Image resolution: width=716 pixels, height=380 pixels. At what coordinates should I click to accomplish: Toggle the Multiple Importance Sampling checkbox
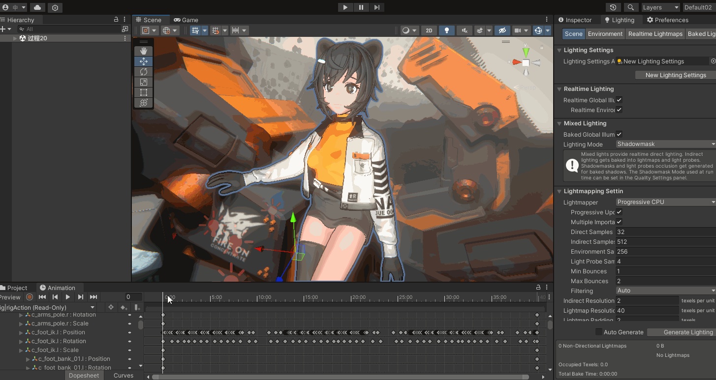tap(619, 222)
